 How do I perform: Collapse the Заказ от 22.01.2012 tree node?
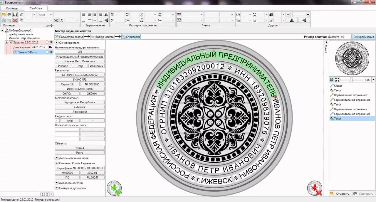click(x=6, y=42)
